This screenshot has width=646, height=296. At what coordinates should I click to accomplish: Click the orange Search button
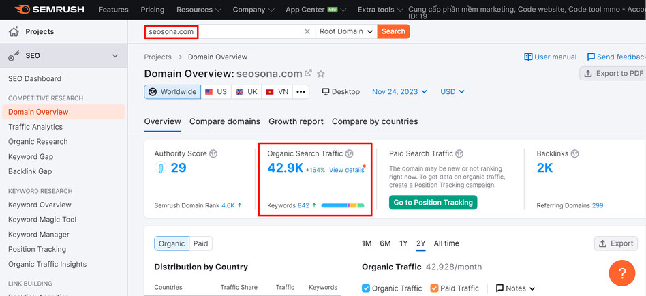click(x=393, y=31)
